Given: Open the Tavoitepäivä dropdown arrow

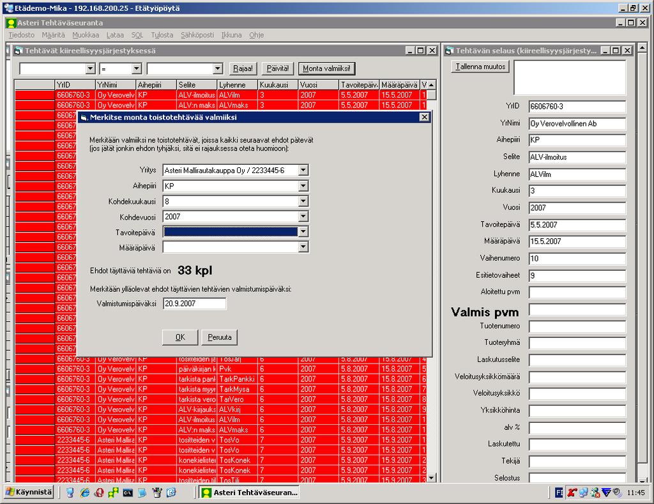Looking at the screenshot, I should [303, 231].
